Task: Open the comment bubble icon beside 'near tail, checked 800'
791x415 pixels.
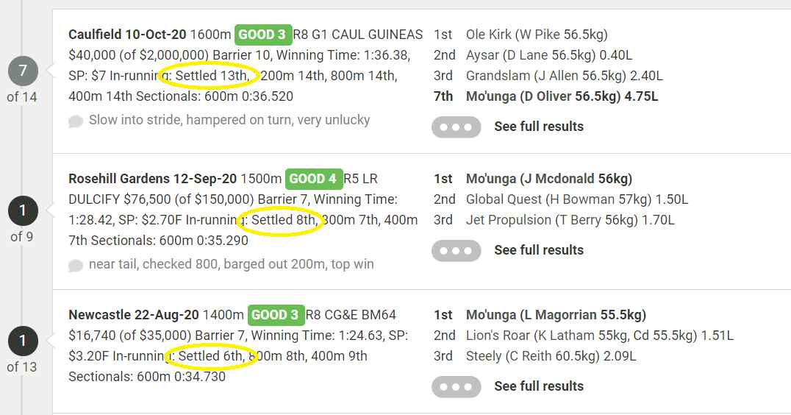Action: click(x=76, y=266)
